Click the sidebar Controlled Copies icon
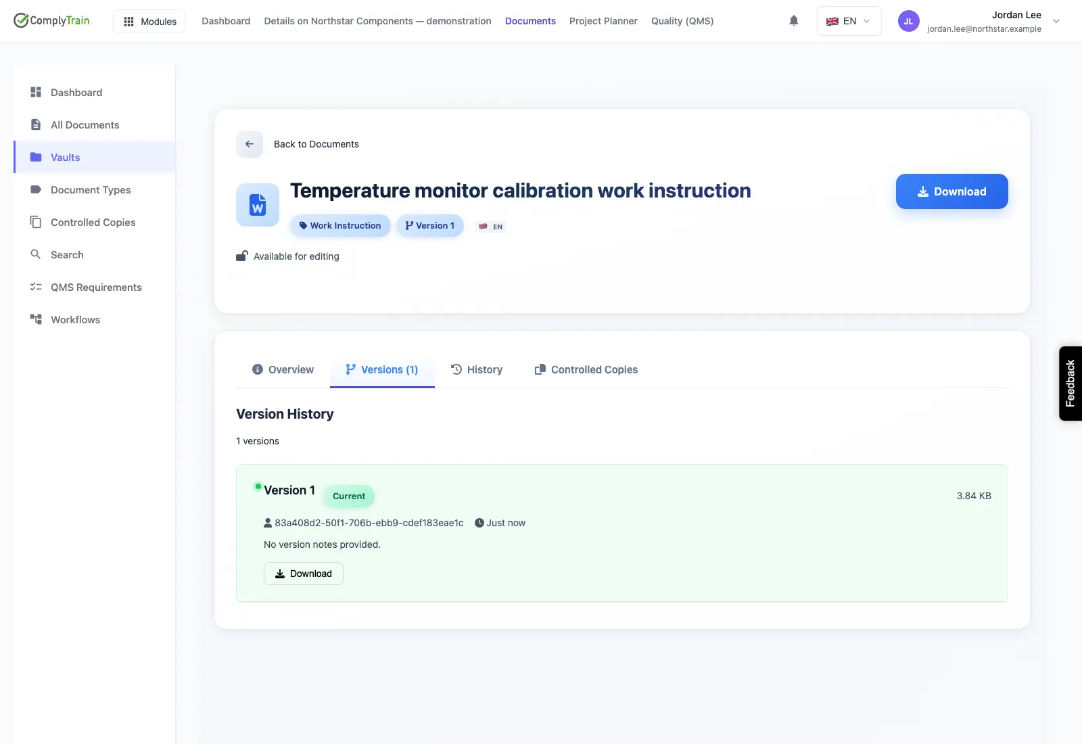The width and height of the screenshot is (1082, 744). click(x=36, y=222)
